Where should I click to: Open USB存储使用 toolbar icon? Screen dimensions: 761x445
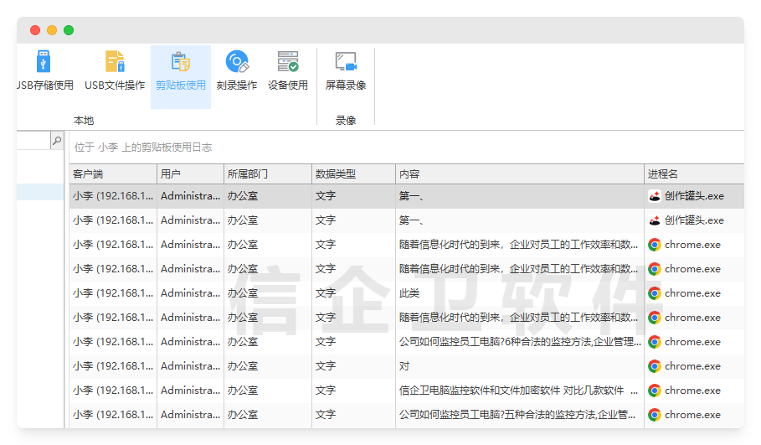[x=43, y=63]
